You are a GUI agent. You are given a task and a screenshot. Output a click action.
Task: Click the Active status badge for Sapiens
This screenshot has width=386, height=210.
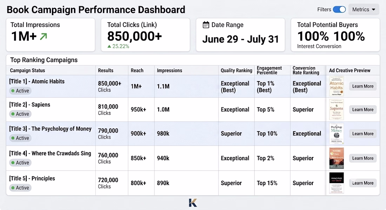[20, 114]
